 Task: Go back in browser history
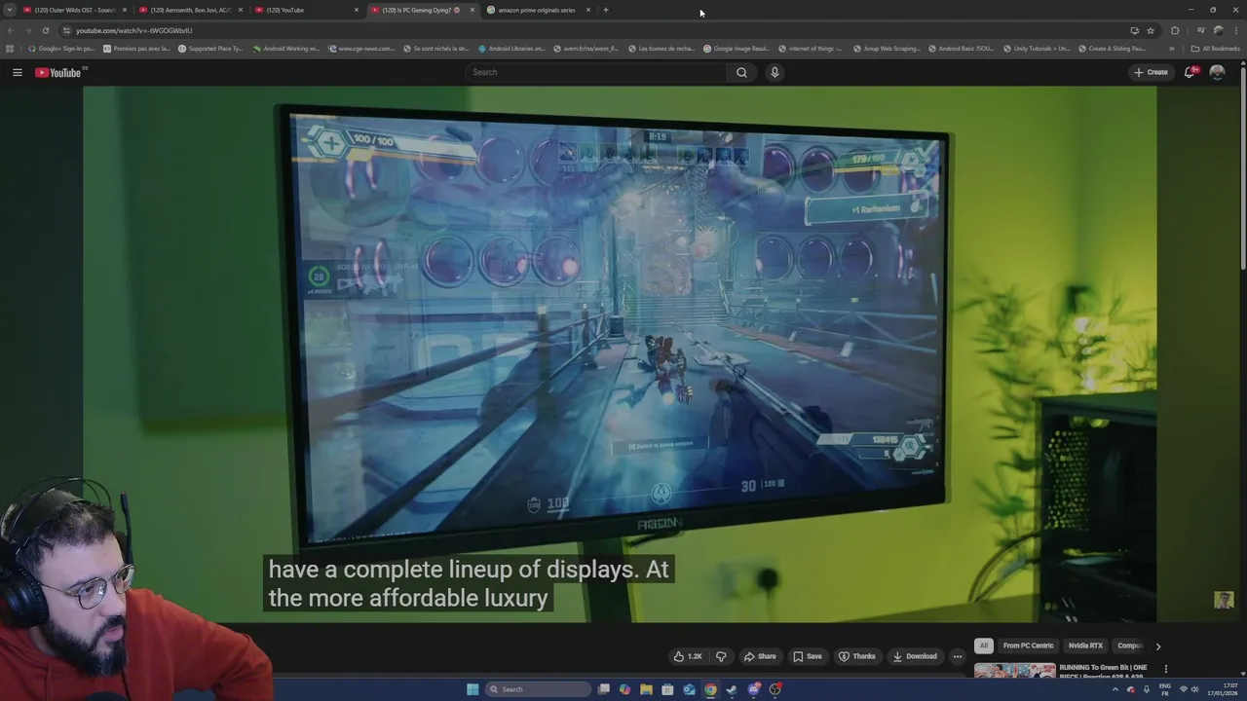10,30
